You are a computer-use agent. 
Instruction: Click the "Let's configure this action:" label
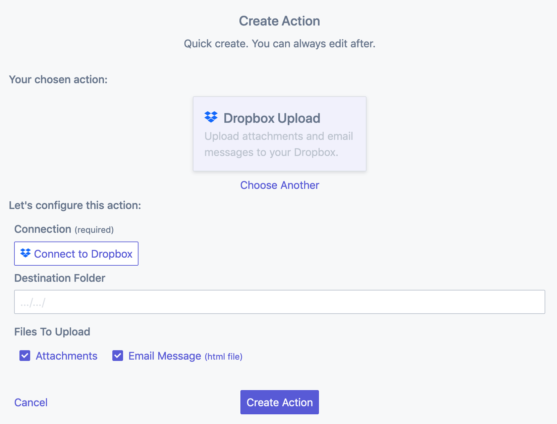click(75, 205)
